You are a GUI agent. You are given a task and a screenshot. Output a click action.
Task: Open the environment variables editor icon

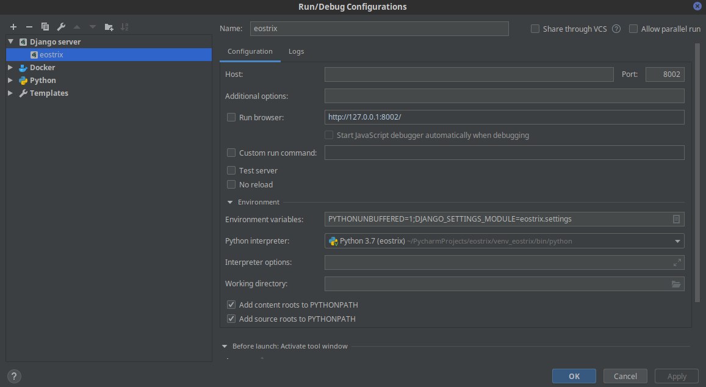[676, 219]
